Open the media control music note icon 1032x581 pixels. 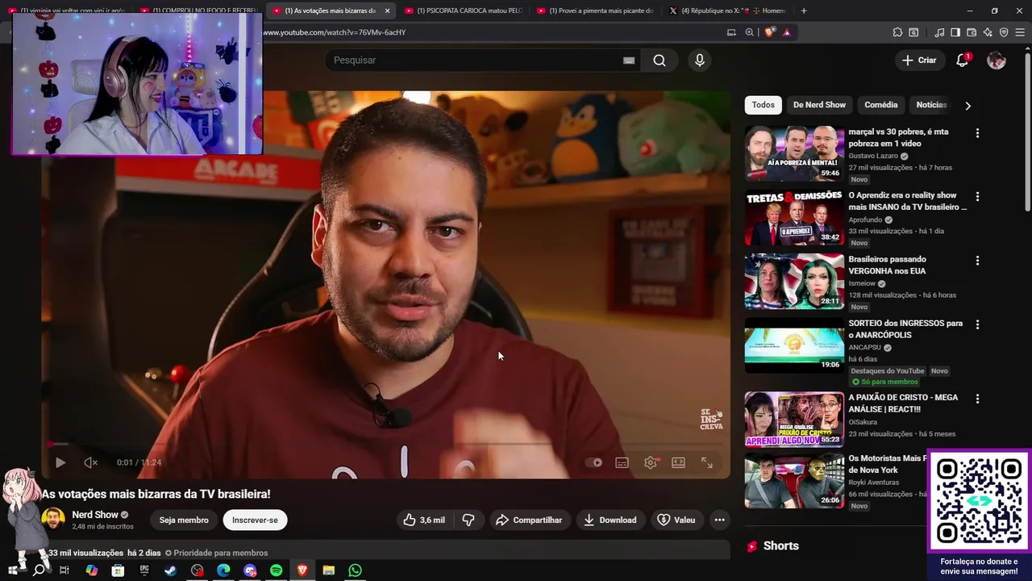(939, 32)
